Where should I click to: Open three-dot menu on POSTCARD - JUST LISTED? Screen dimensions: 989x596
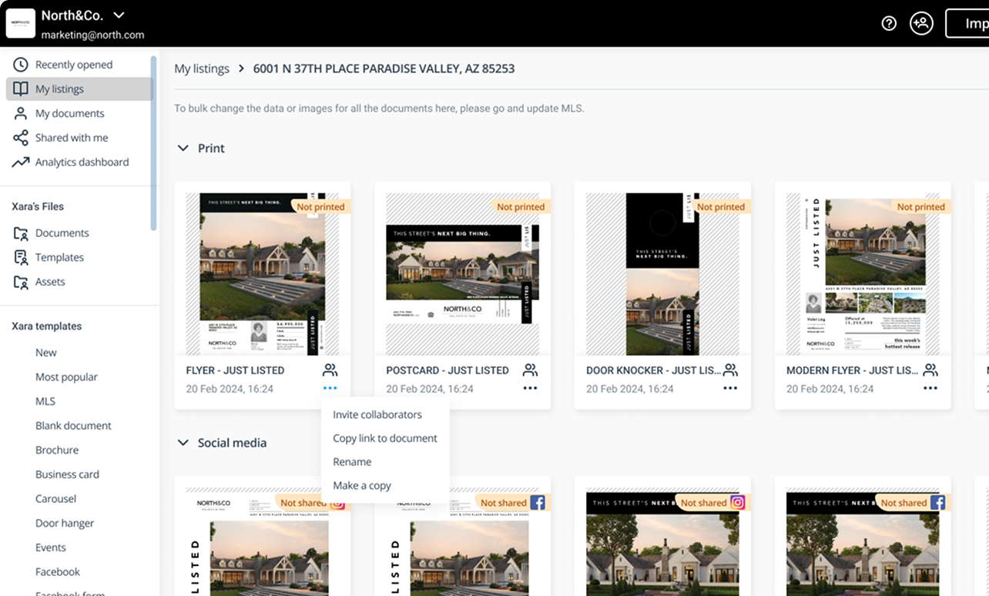point(530,389)
